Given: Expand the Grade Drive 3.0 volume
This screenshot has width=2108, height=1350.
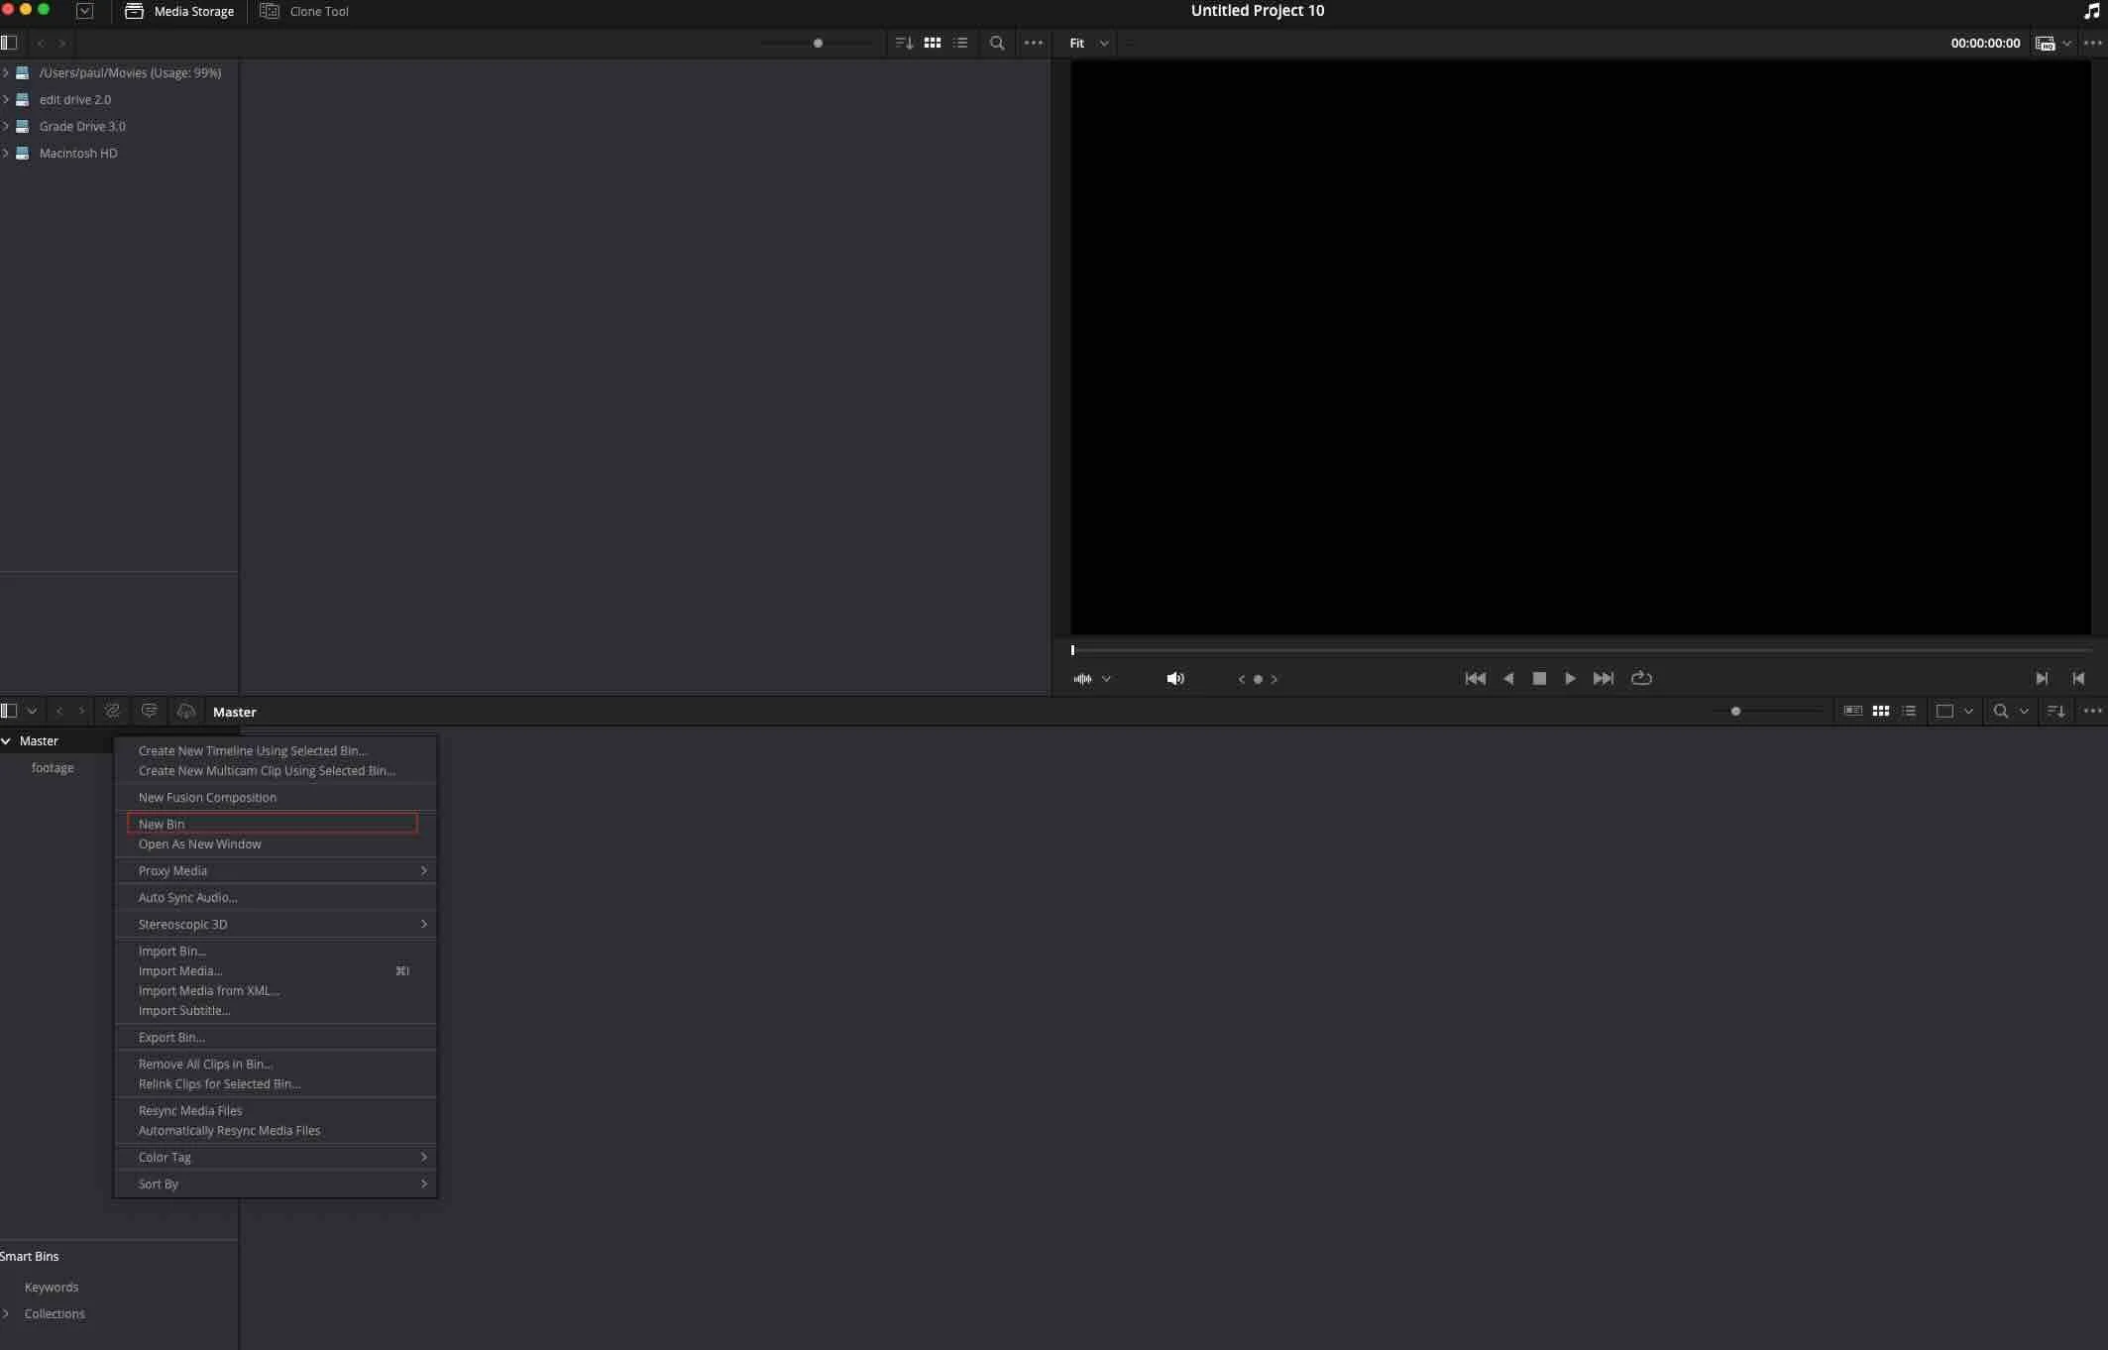Looking at the screenshot, I should pos(6,126).
